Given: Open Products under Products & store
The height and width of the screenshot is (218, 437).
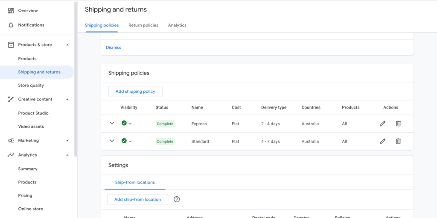Looking at the screenshot, I should [27, 59].
